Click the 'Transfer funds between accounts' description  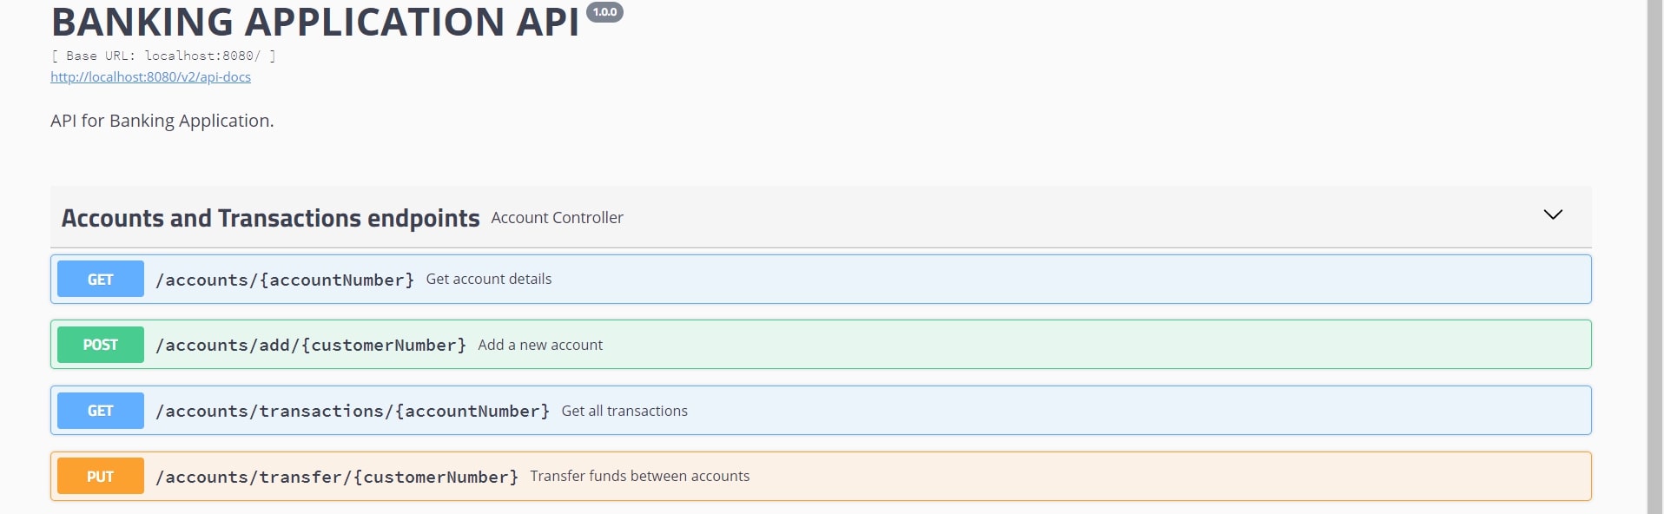[639, 476]
